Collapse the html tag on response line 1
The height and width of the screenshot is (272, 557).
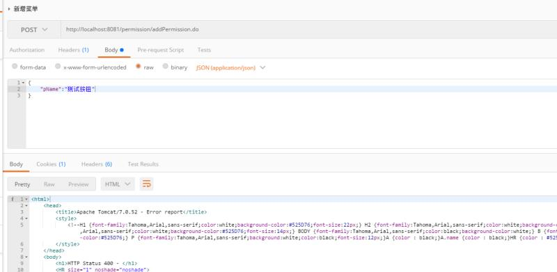pos(26,199)
